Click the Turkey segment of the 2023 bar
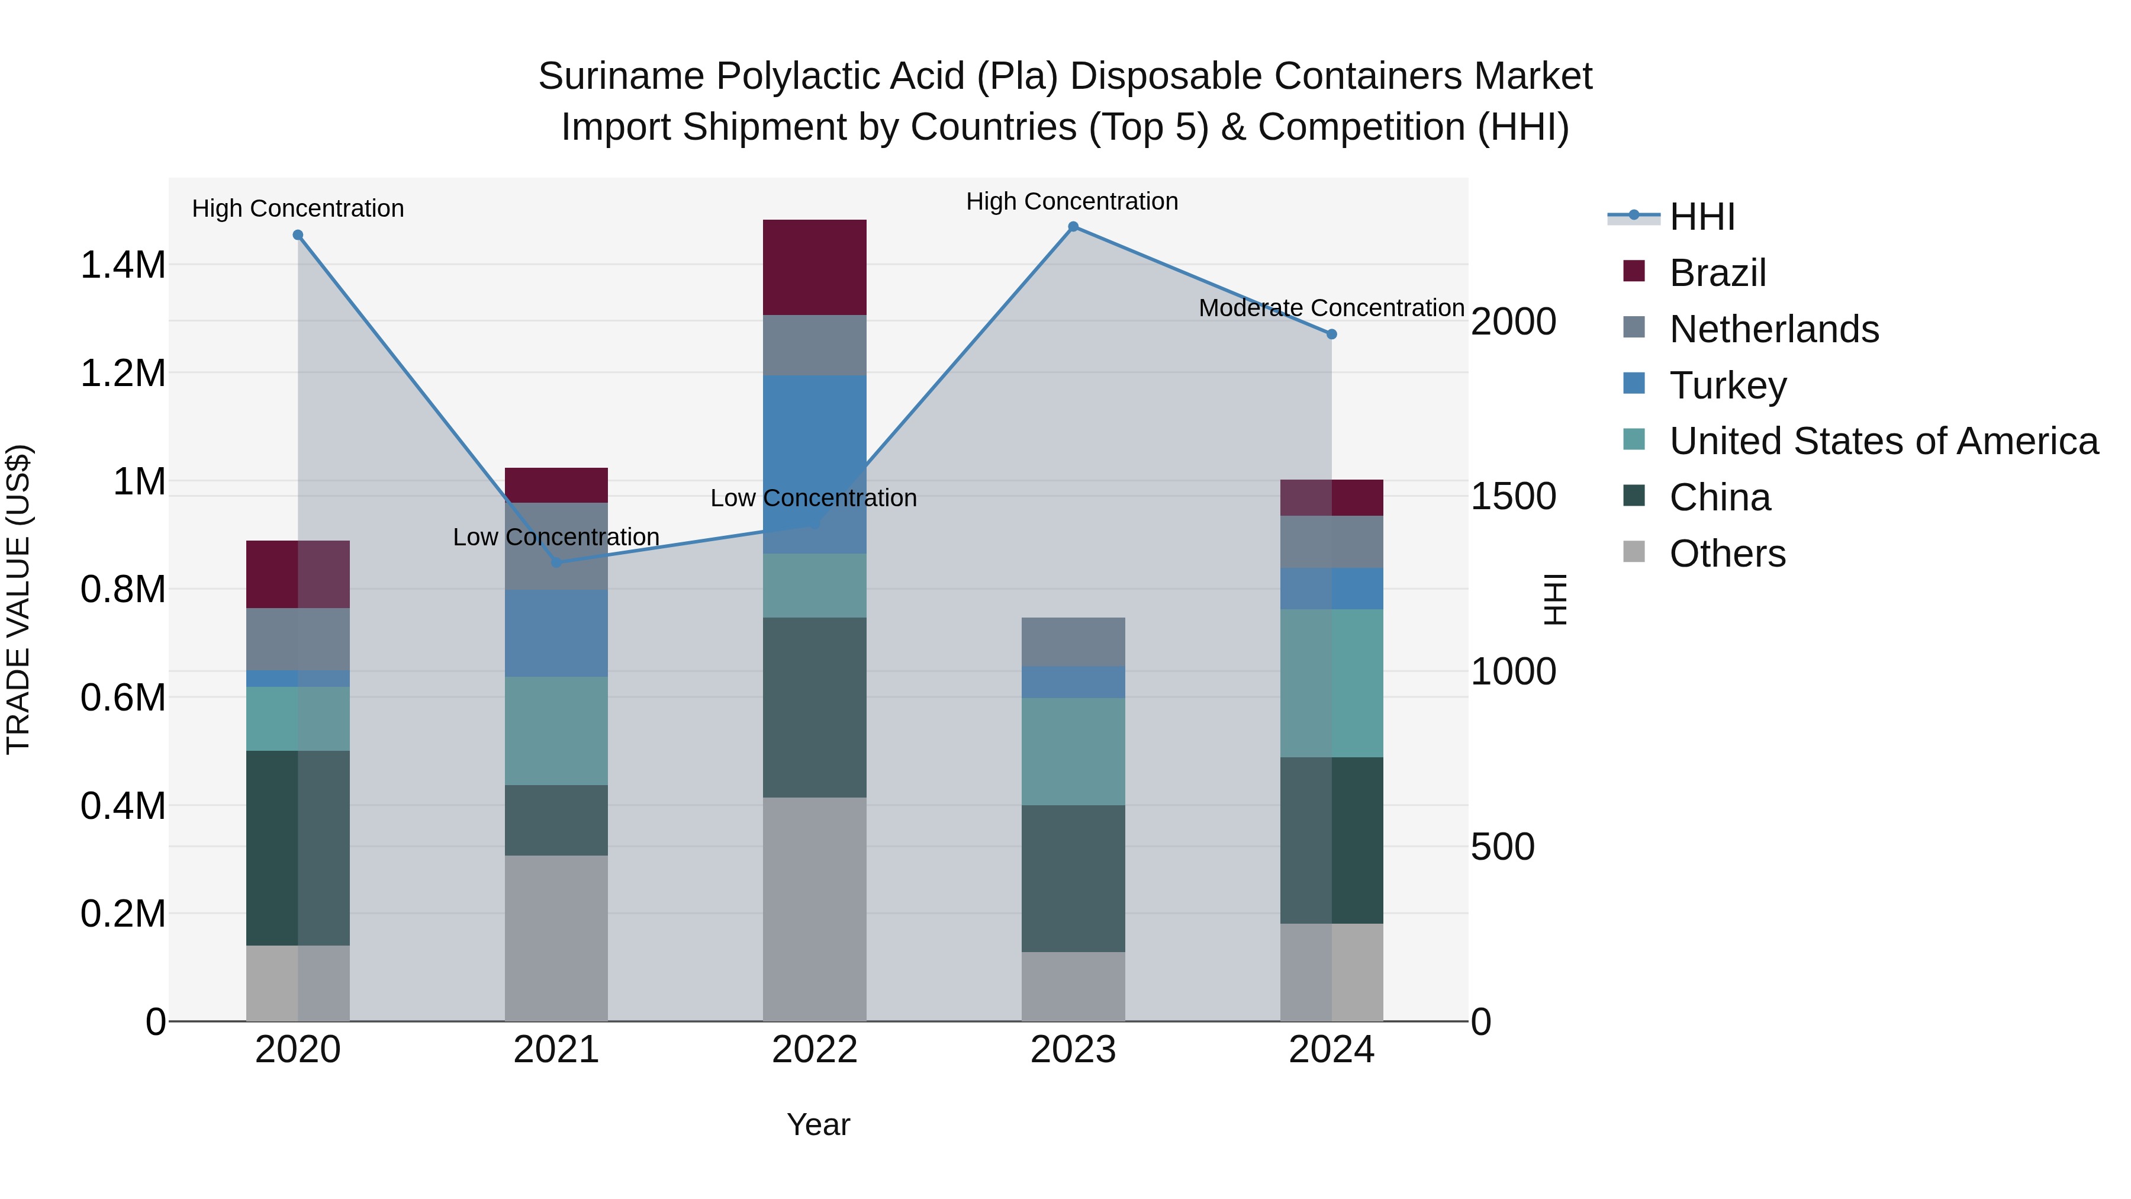This screenshot has height=1199, width=2131. click(1073, 683)
